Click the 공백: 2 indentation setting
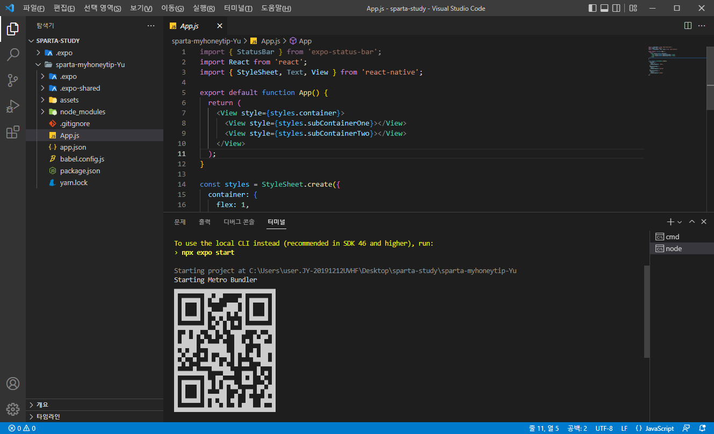The height and width of the screenshot is (434, 714). point(577,429)
